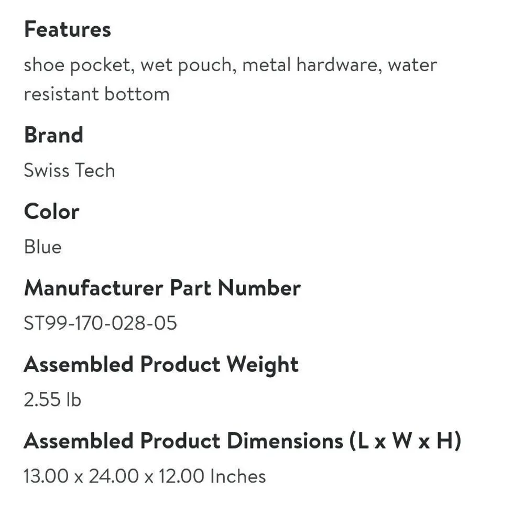Select the Color heading
The image size is (524, 524).
[x=51, y=212]
